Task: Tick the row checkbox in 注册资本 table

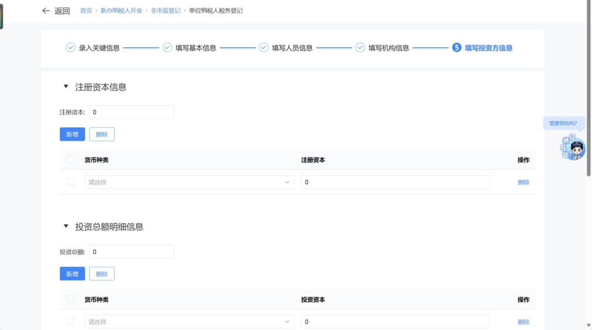Action: [71, 182]
